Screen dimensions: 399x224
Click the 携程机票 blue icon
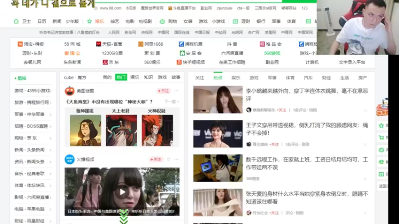click(x=181, y=44)
